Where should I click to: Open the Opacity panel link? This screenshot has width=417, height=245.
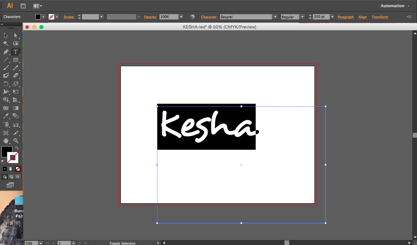(151, 17)
